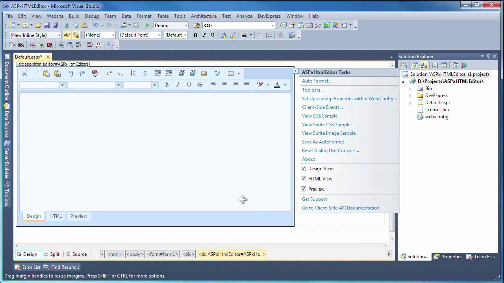504x283 pixels.
Task: Click the Open File icon in the Visual Studio toolbar
Action: pos(38,26)
